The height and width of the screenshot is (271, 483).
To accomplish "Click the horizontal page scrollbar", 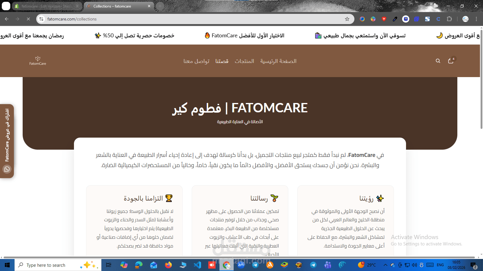I will [239, 257].
